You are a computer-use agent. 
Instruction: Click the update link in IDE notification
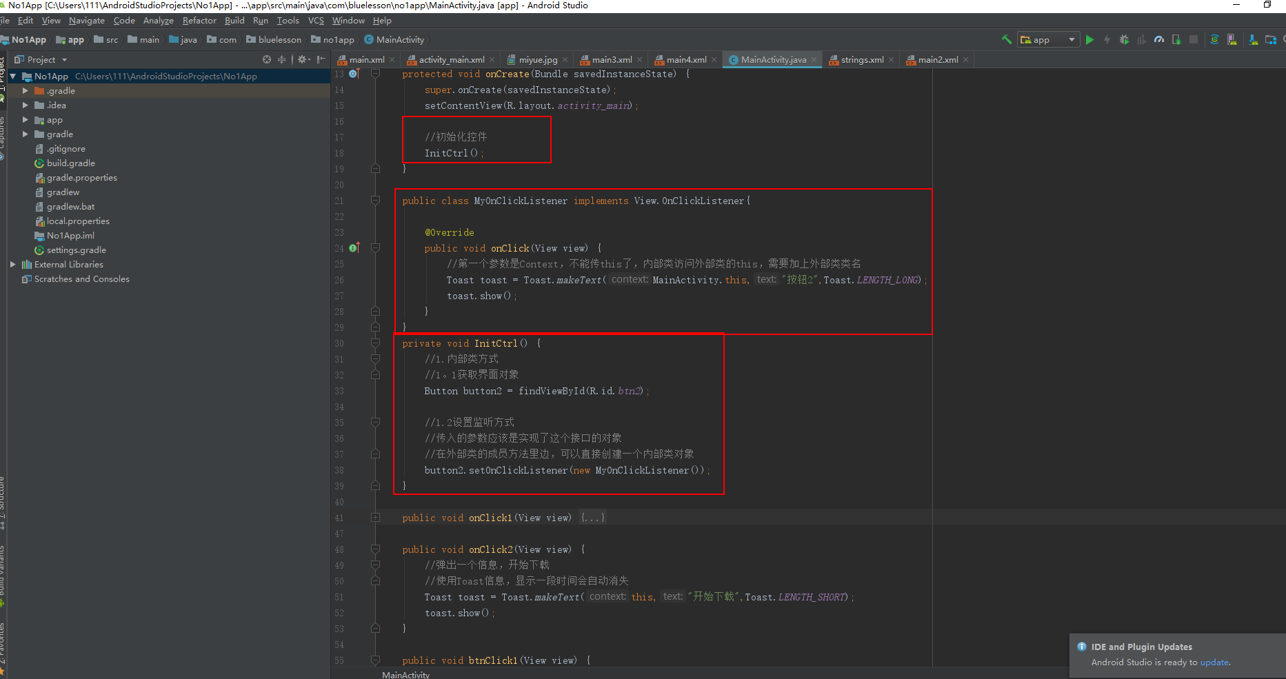pyautogui.click(x=1214, y=662)
